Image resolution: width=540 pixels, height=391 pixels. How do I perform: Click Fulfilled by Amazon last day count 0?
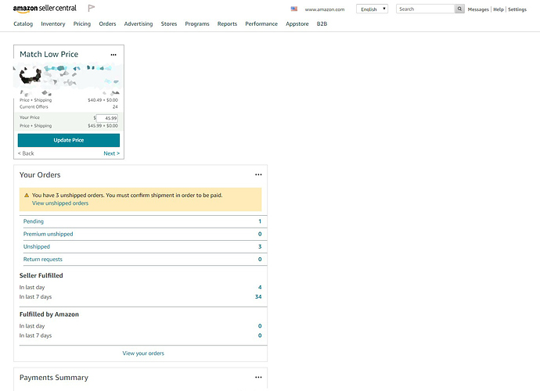(260, 326)
